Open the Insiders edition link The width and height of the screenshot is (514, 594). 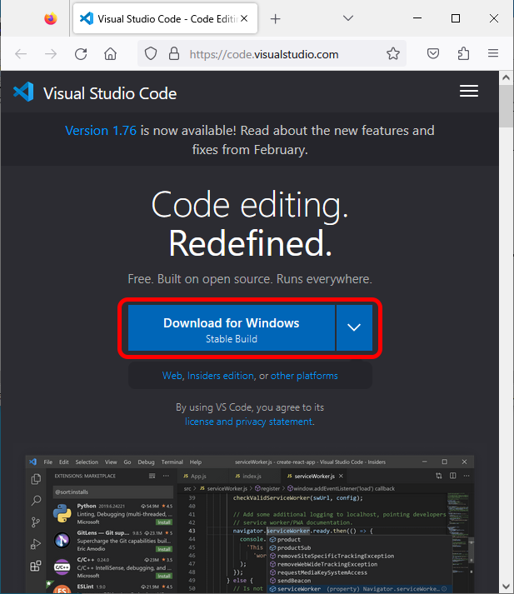point(221,376)
